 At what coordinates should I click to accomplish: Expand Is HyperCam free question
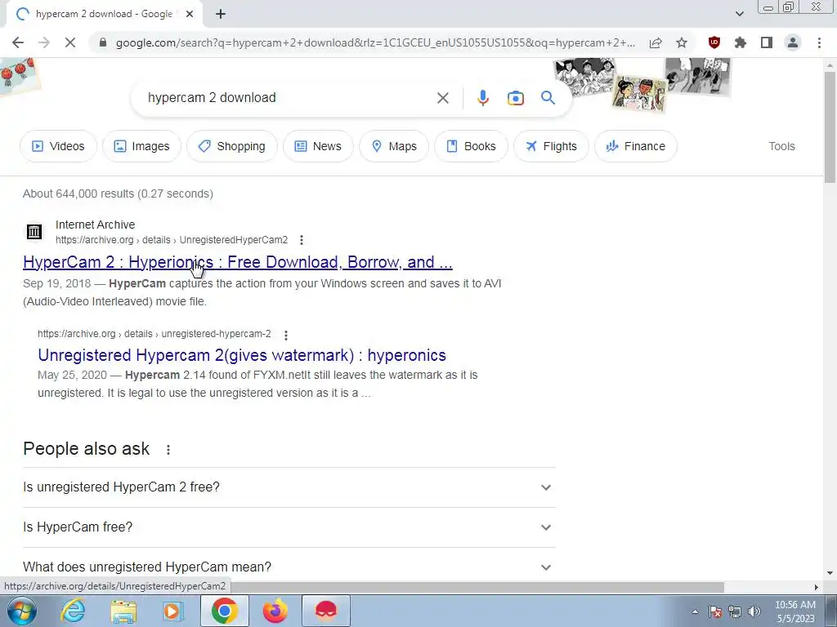[x=289, y=527]
